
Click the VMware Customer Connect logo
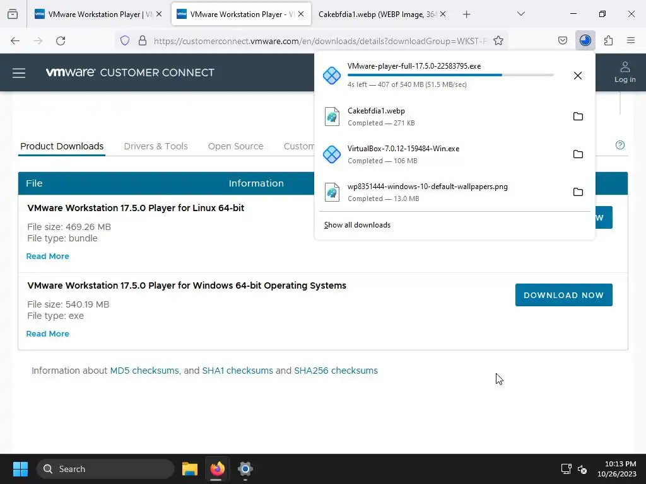click(x=130, y=72)
